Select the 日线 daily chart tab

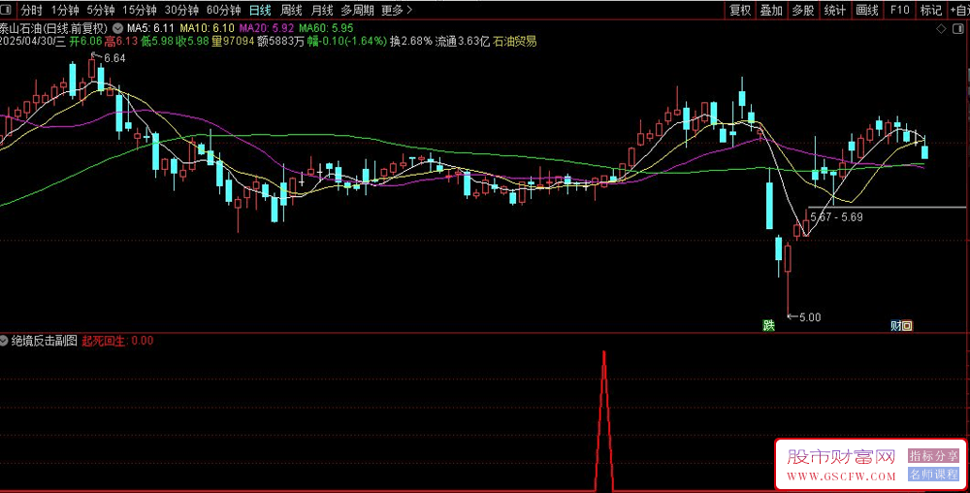[x=260, y=10]
